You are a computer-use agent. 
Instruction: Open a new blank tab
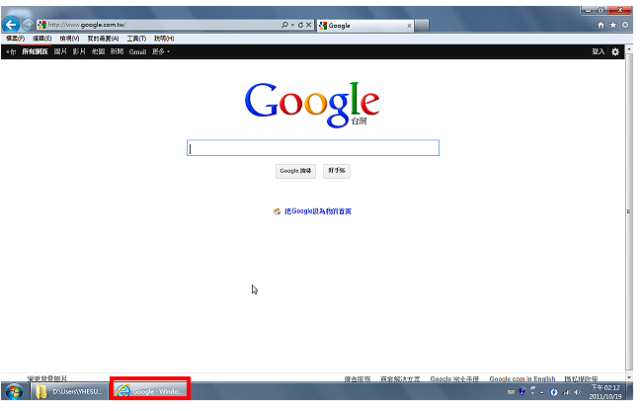pyautogui.click(x=422, y=26)
